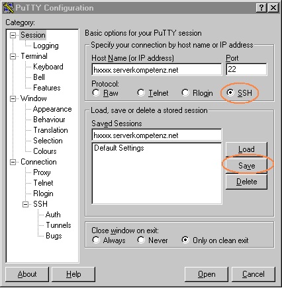Image resolution: width=282 pixels, height=288 pixels.
Task: Click the Host Name input field
Action: point(157,70)
